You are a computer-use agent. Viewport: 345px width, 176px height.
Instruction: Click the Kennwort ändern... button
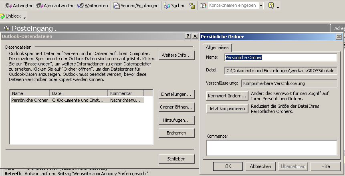[227, 96]
